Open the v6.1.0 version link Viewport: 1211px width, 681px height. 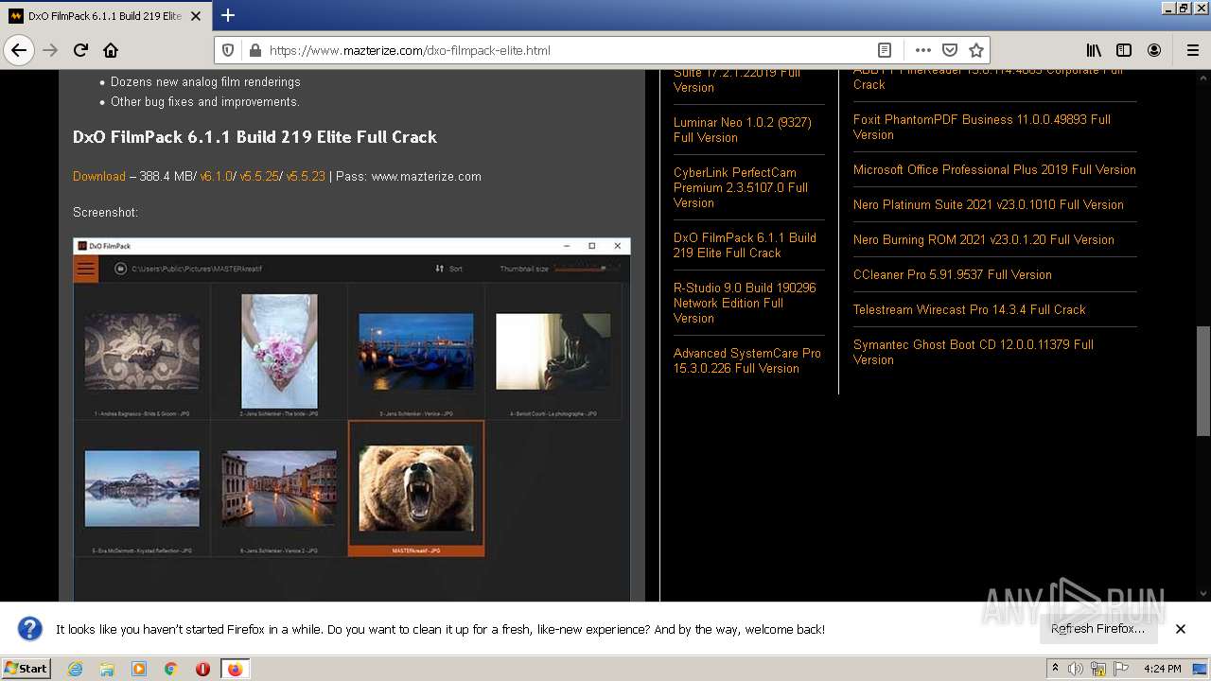click(x=216, y=176)
